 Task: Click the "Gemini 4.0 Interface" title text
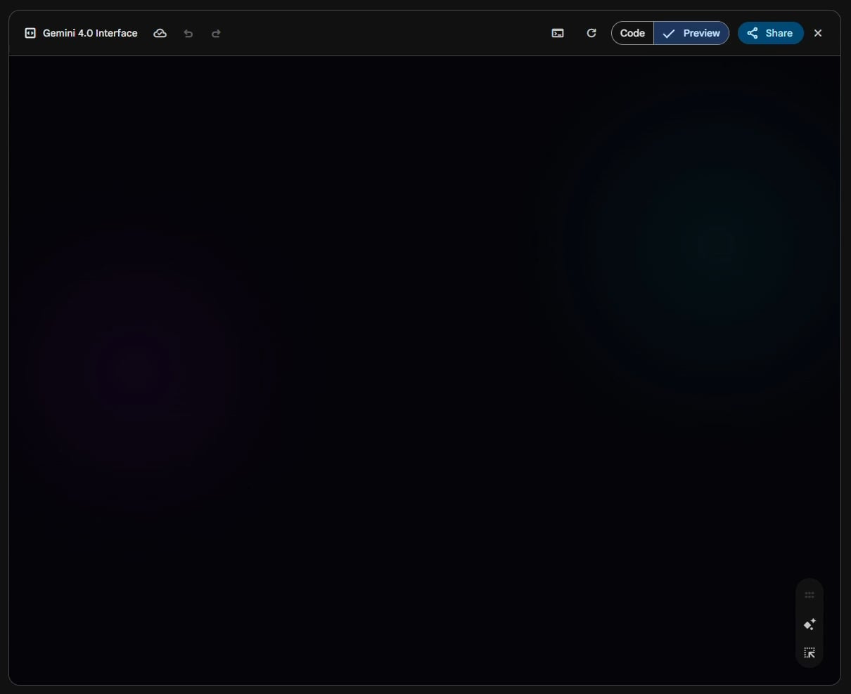tap(90, 33)
